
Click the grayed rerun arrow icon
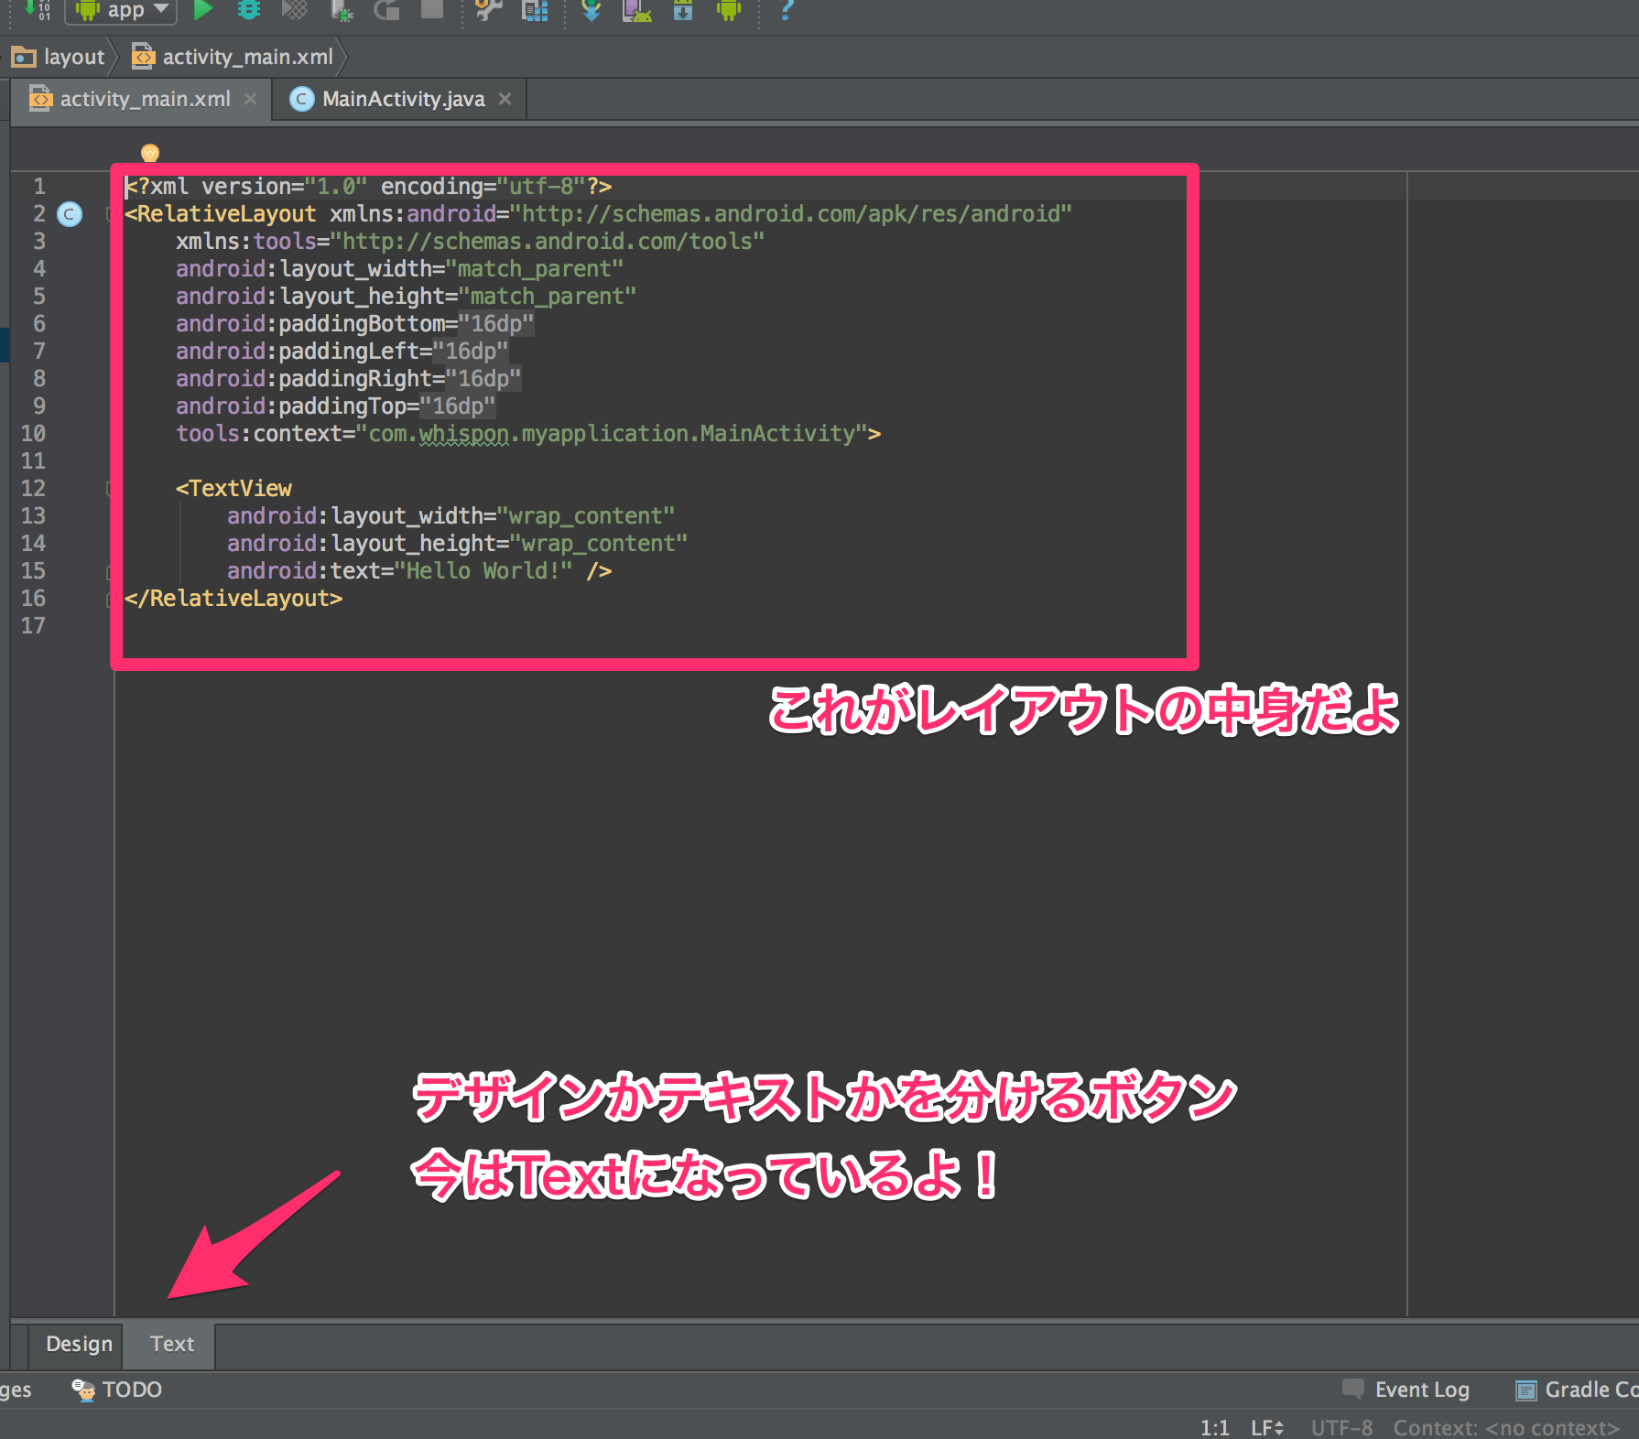386,9
